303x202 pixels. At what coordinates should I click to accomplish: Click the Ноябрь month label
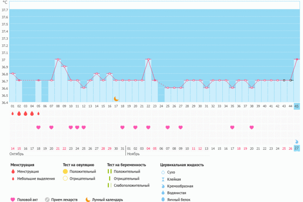click(x=133, y=154)
